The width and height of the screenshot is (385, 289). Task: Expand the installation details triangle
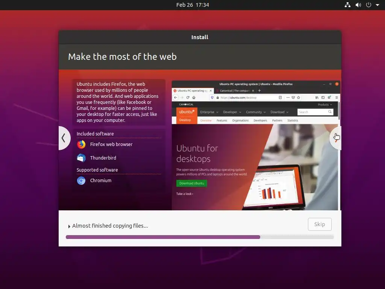coord(69,226)
